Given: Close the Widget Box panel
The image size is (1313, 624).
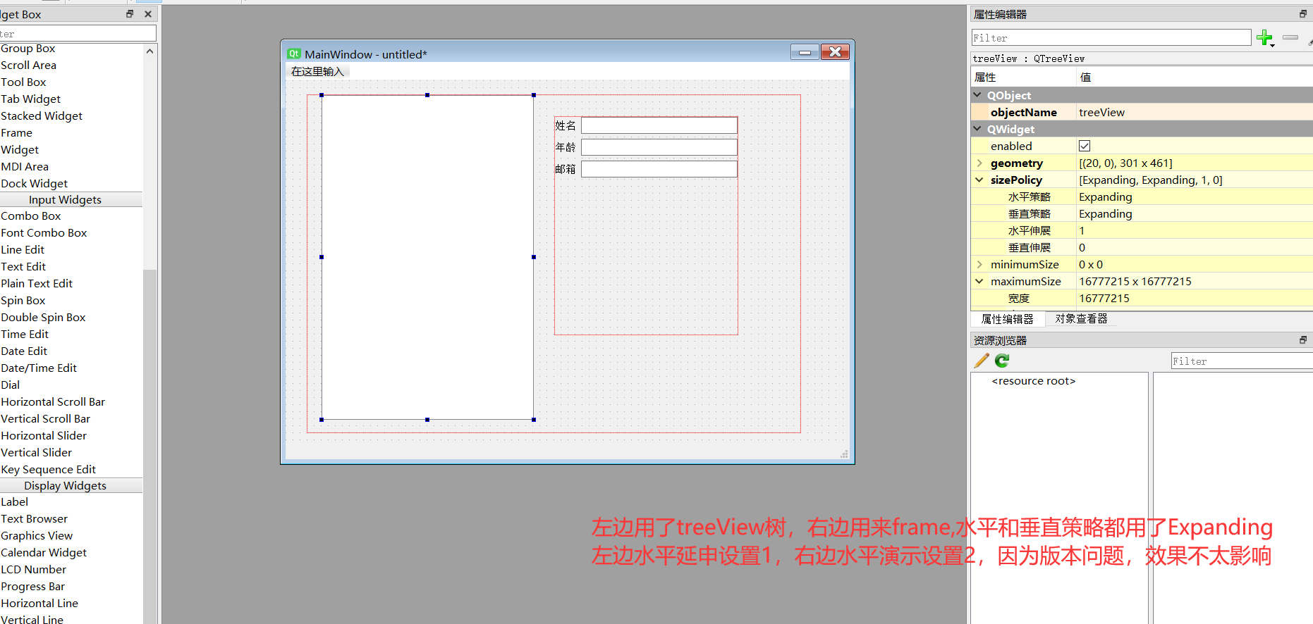Looking at the screenshot, I should [148, 14].
